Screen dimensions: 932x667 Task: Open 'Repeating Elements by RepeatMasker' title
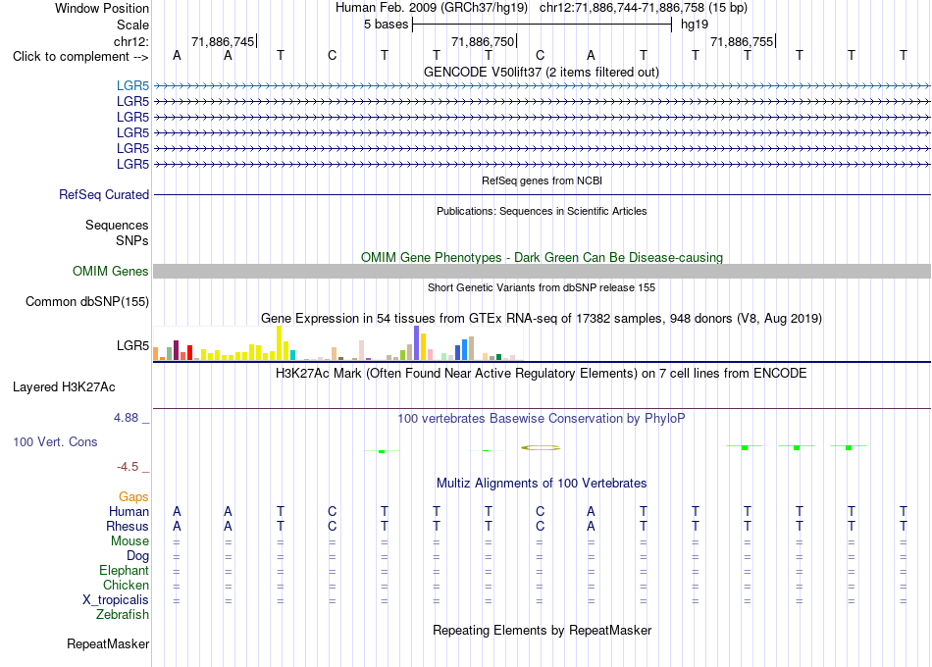point(542,630)
